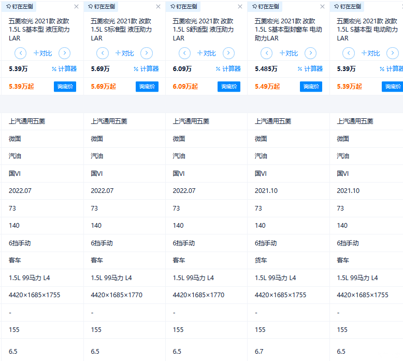Open the calculator for the 6.09万 car
403x361 pixels.
(x=229, y=69)
